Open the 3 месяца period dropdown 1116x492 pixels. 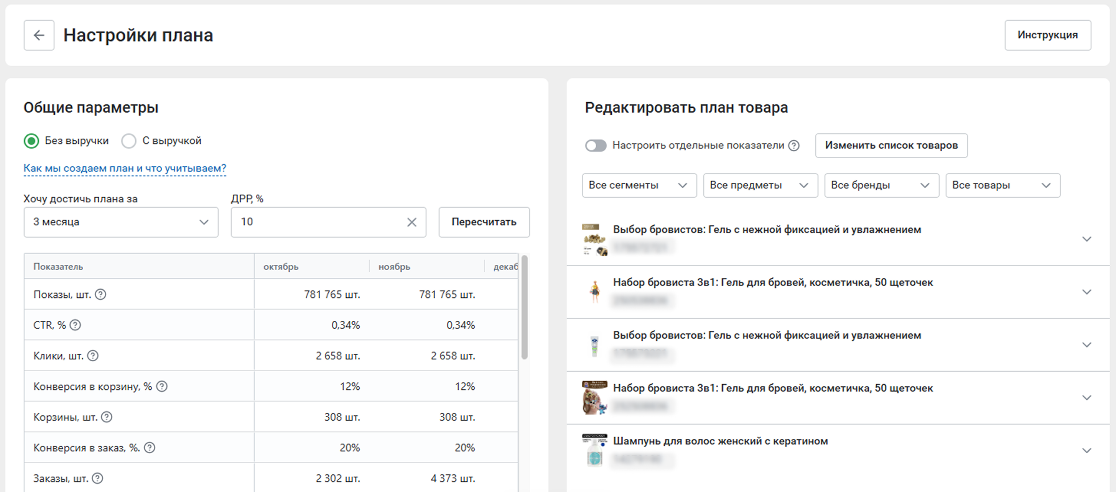click(121, 222)
